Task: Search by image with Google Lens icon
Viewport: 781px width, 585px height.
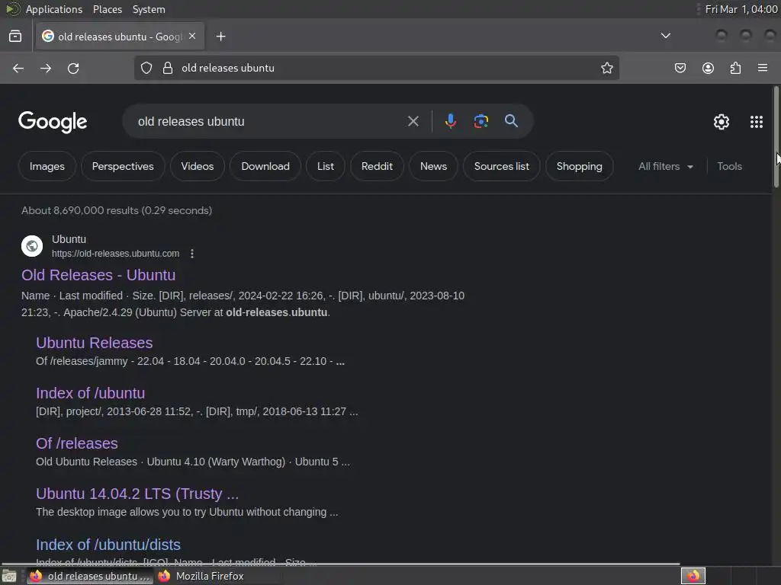Action: point(480,121)
